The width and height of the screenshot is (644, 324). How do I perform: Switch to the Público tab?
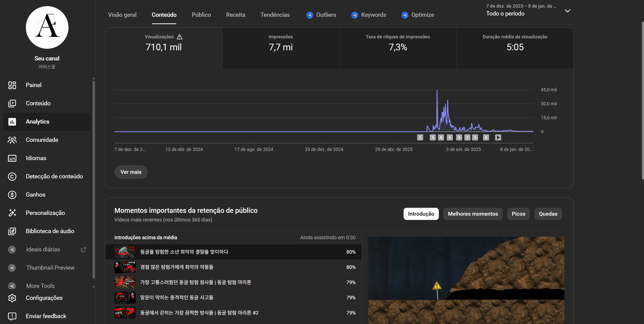201,15
